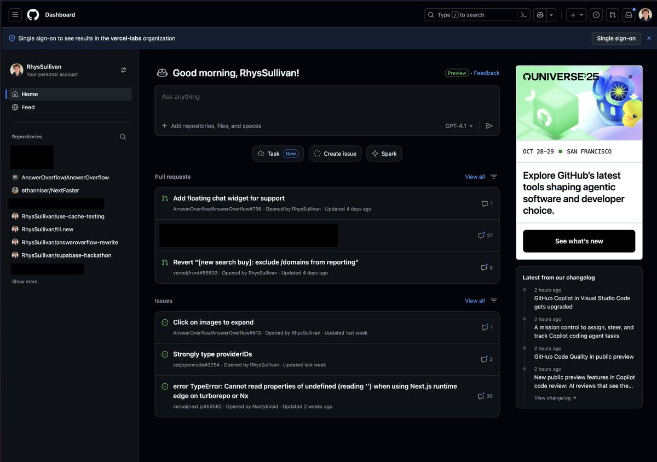Click the hamburger menu icon

tap(15, 15)
